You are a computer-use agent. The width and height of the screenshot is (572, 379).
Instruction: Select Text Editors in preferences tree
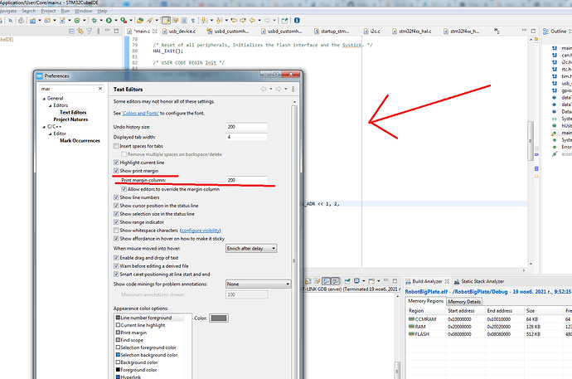pos(73,112)
